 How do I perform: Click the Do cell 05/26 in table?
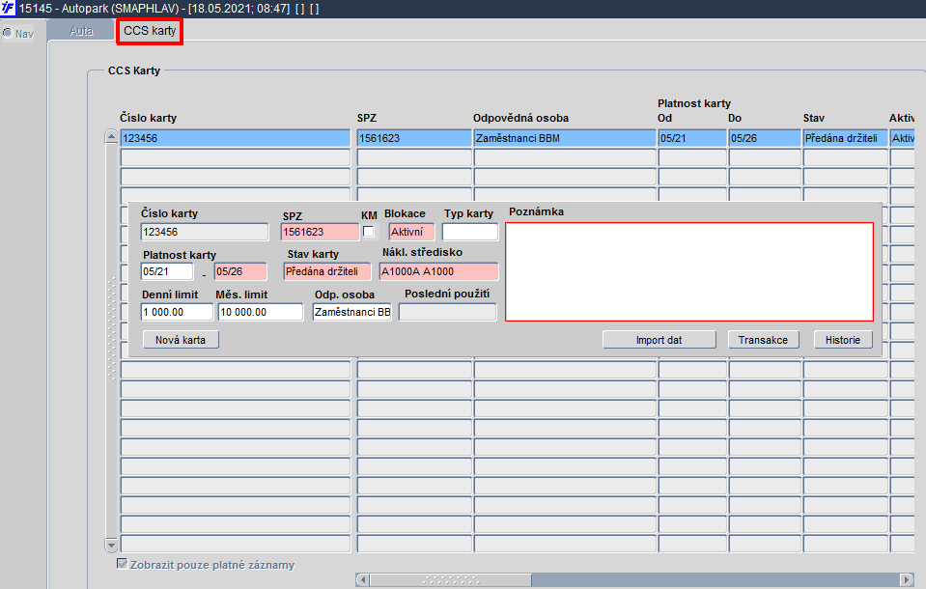pos(765,138)
